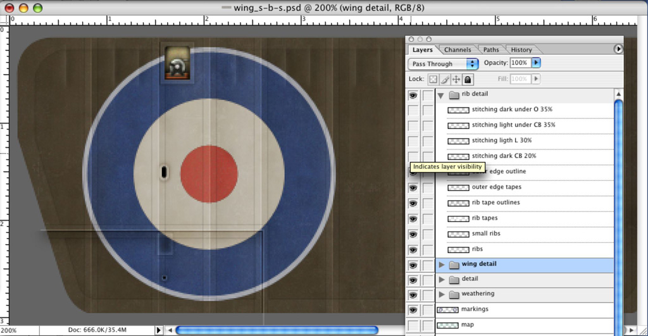Hide rib tapes layer
The width and height of the screenshot is (648, 336).
(413, 219)
